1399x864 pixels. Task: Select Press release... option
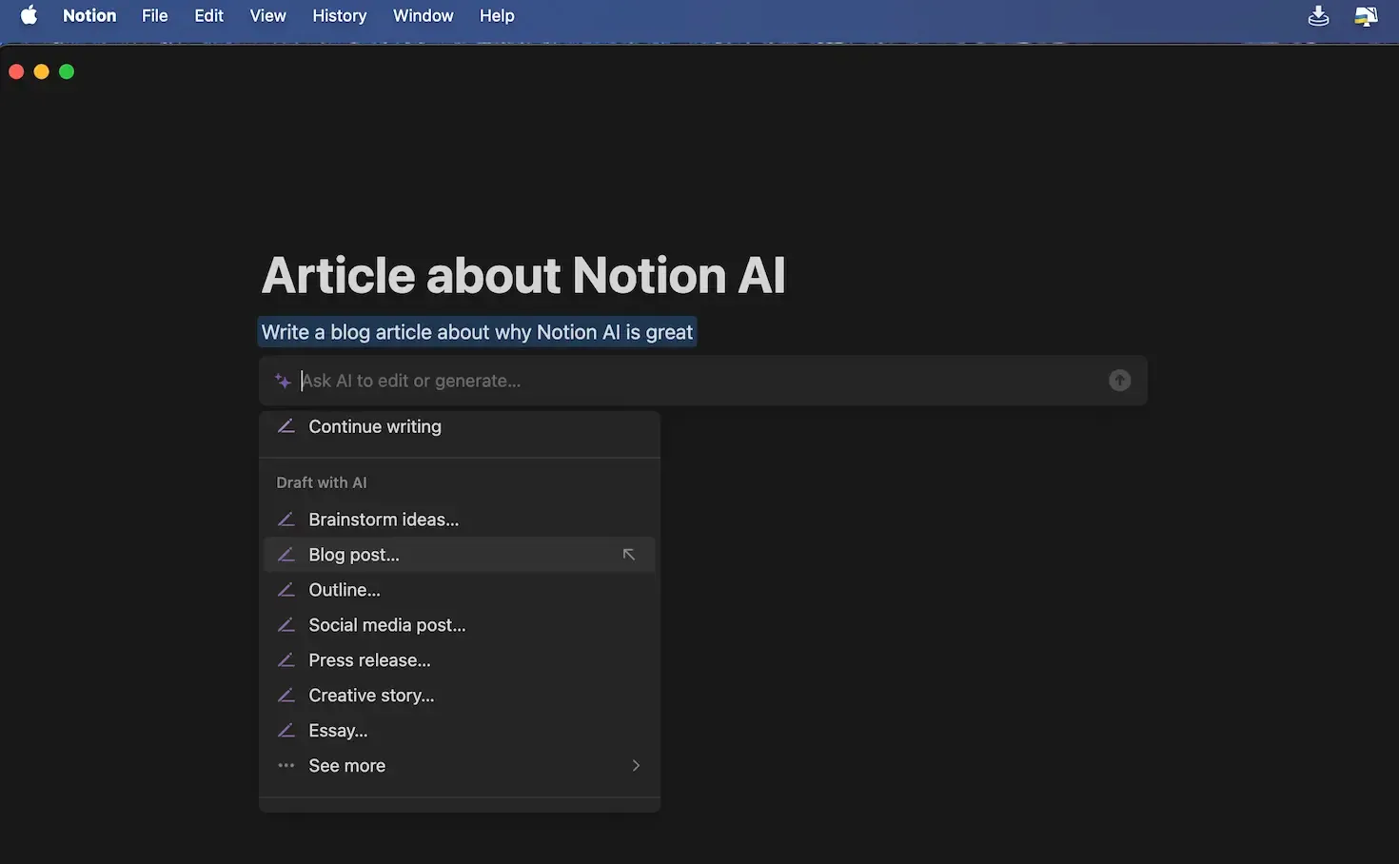click(x=460, y=660)
